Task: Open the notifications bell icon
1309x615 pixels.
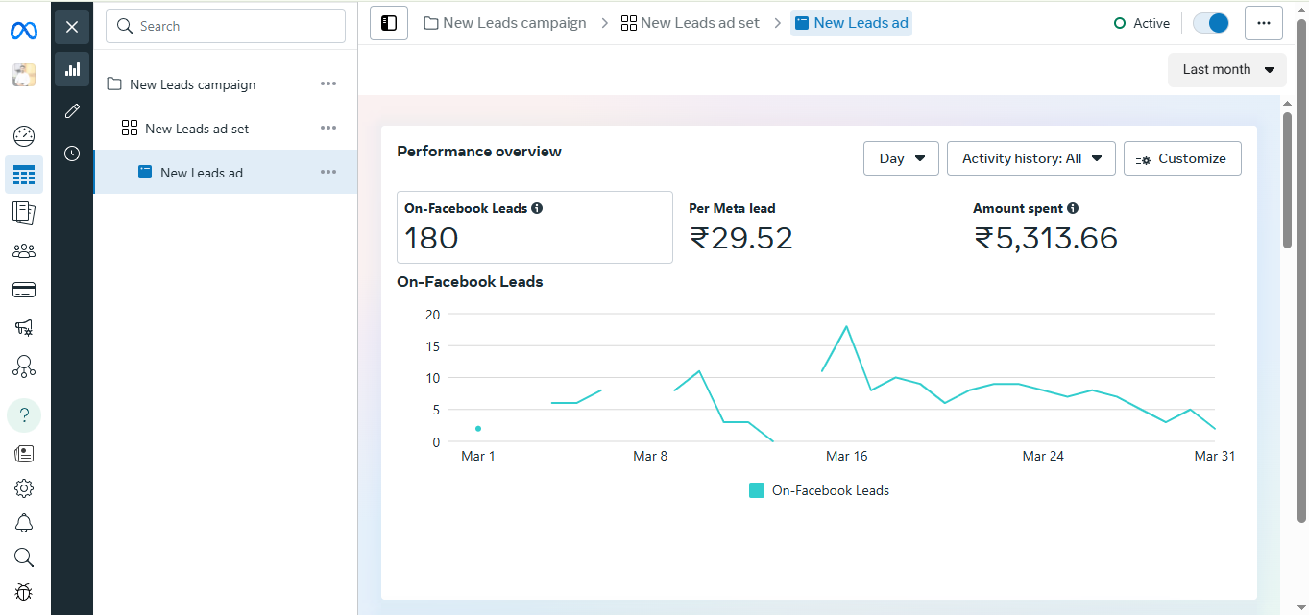Action: coord(24,523)
